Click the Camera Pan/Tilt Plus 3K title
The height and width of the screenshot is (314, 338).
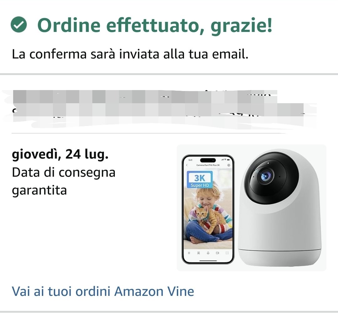coord(208,165)
